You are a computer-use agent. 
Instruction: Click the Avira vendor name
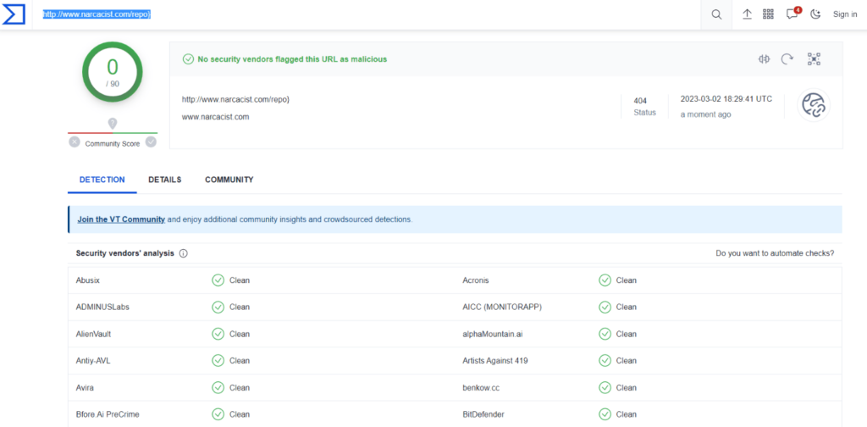(85, 388)
